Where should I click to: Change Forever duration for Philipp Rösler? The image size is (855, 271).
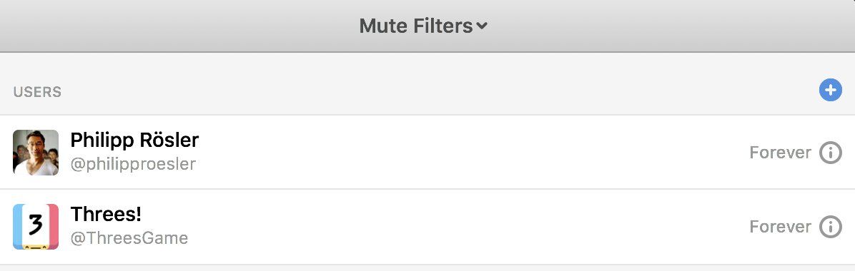pos(781,153)
